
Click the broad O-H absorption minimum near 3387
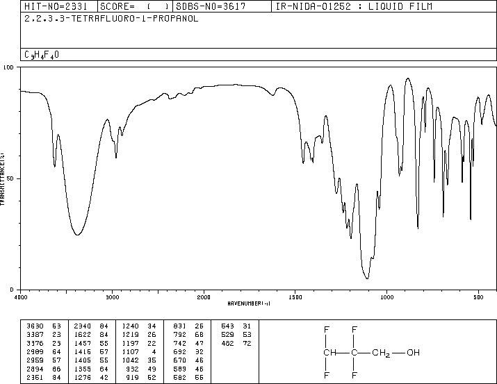click(x=77, y=235)
